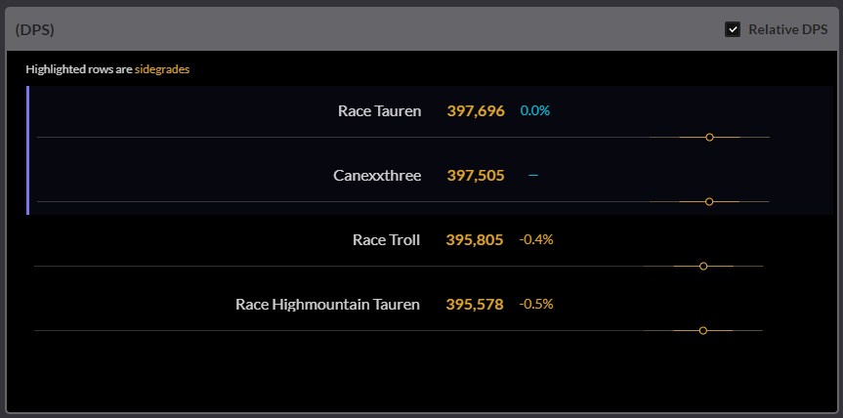
Task: Select the Race Troll row name
Action: (386, 239)
